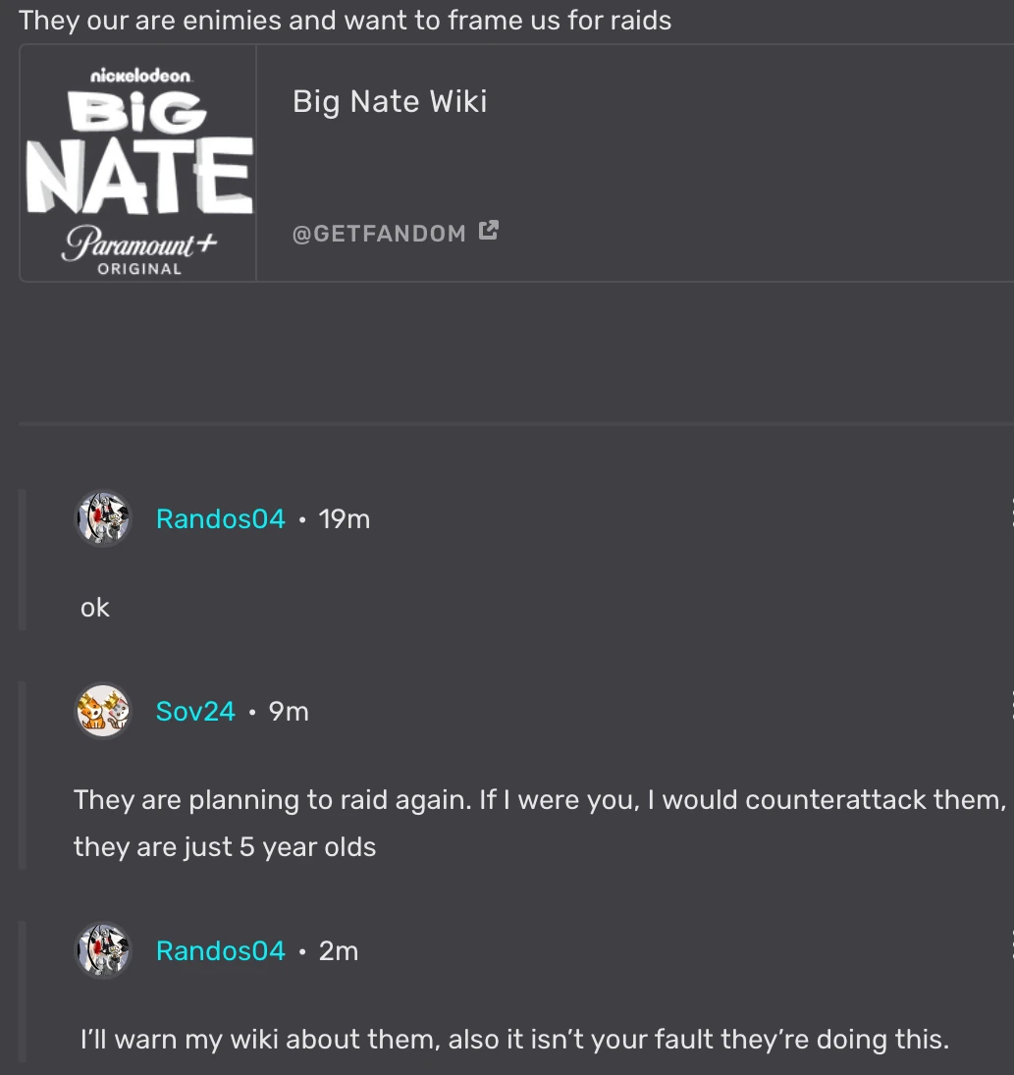This screenshot has height=1075, width=1014.
Task: Open Randos04's profile via the username
Action: [220, 518]
